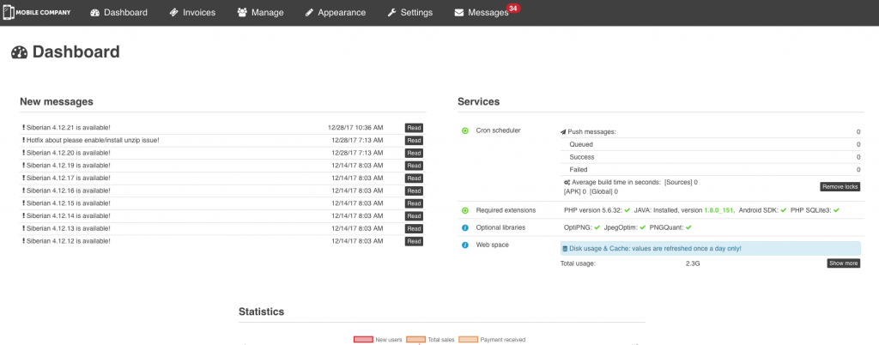Toggle New users legend swatch in Statistics

point(363,340)
